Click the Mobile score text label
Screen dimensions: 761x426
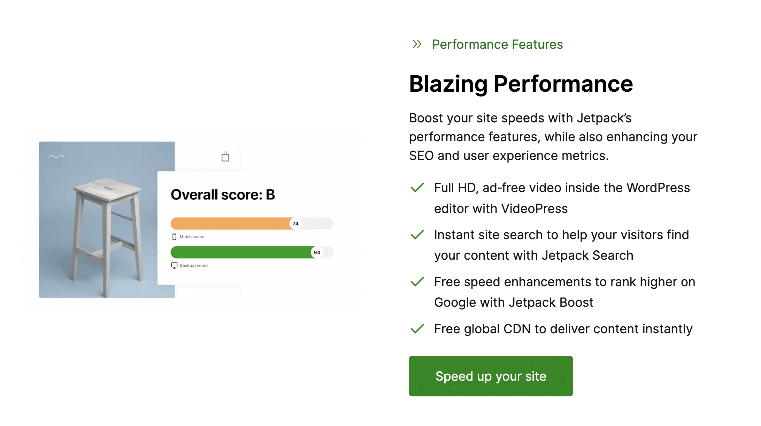(192, 237)
